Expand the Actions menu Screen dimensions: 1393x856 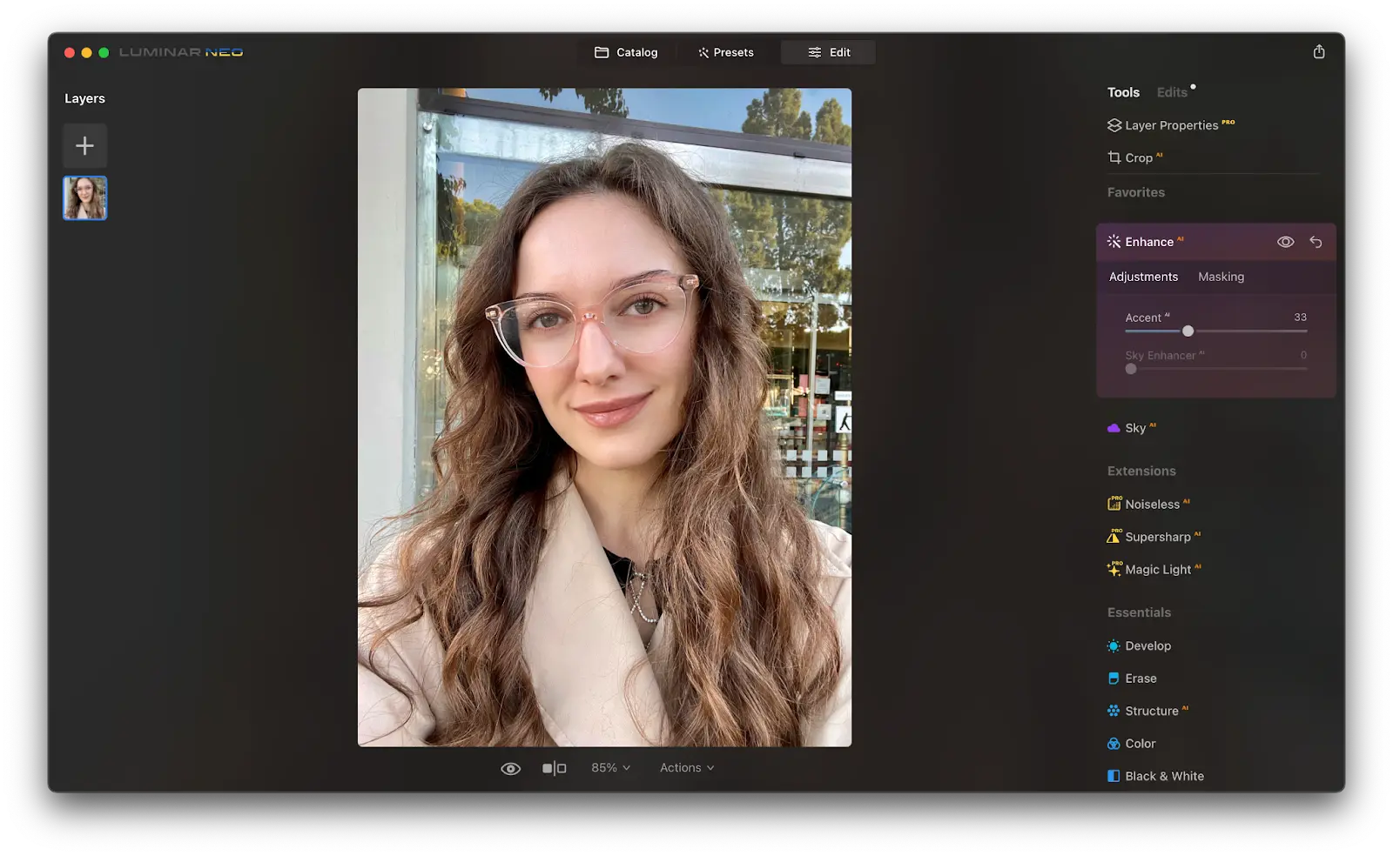click(x=686, y=767)
